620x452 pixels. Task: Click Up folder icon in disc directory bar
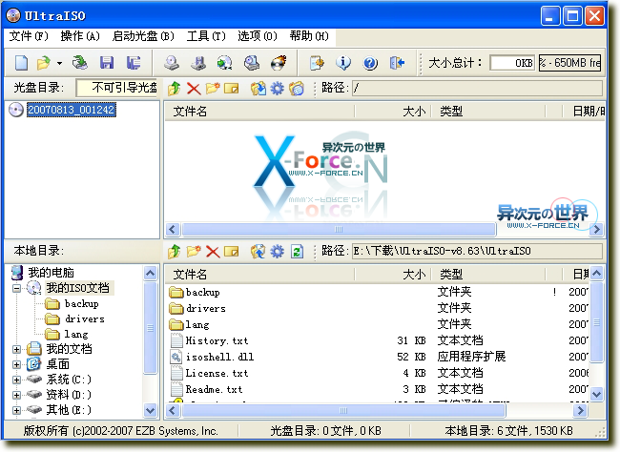174,88
